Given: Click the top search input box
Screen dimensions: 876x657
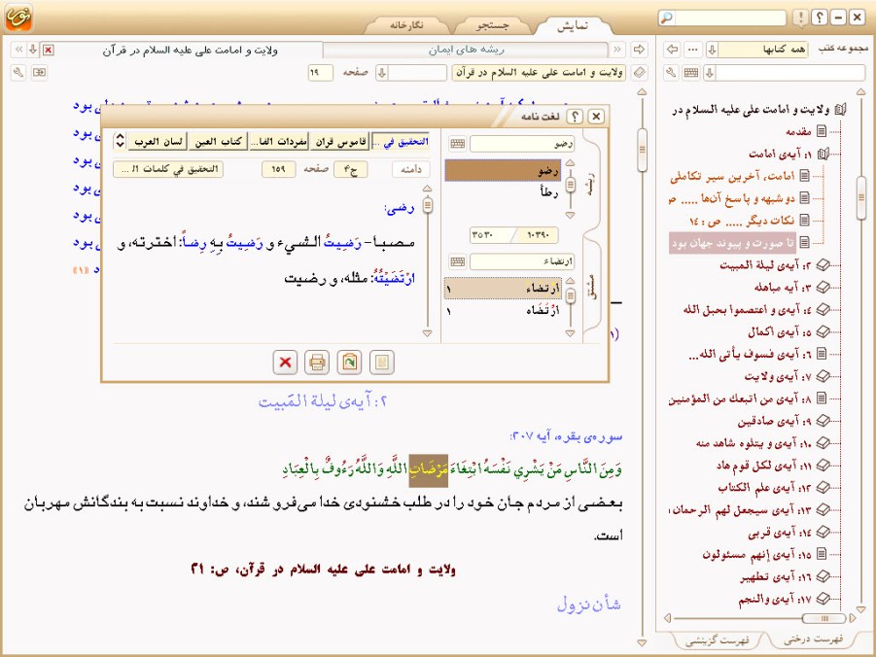Looking at the screenshot, I should pyautogui.click(x=731, y=17).
